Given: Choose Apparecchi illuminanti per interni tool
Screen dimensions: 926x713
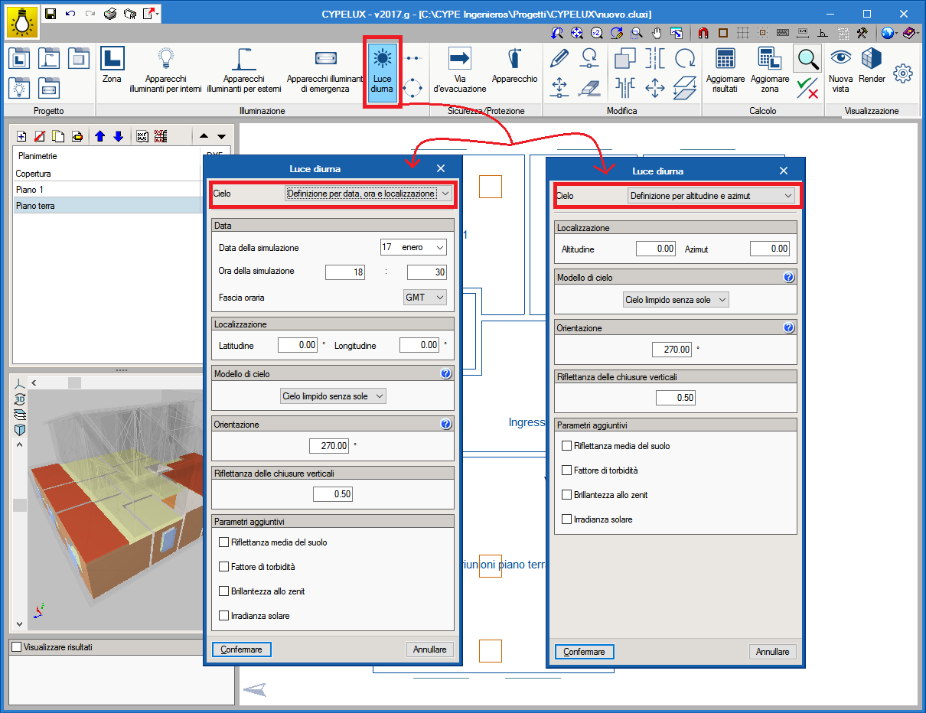Looking at the screenshot, I should pos(166,70).
